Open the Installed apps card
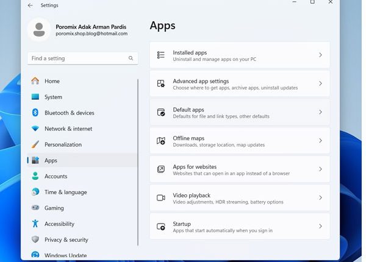Screen dimensions: 366x262 pyautogui.click(x=240, y=55)
